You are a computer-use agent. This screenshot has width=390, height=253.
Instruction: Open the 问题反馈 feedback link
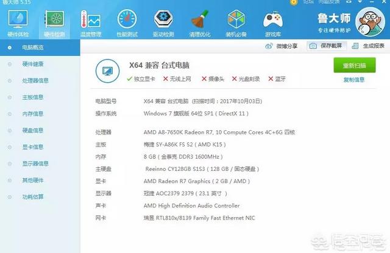(x=329, y=2)
